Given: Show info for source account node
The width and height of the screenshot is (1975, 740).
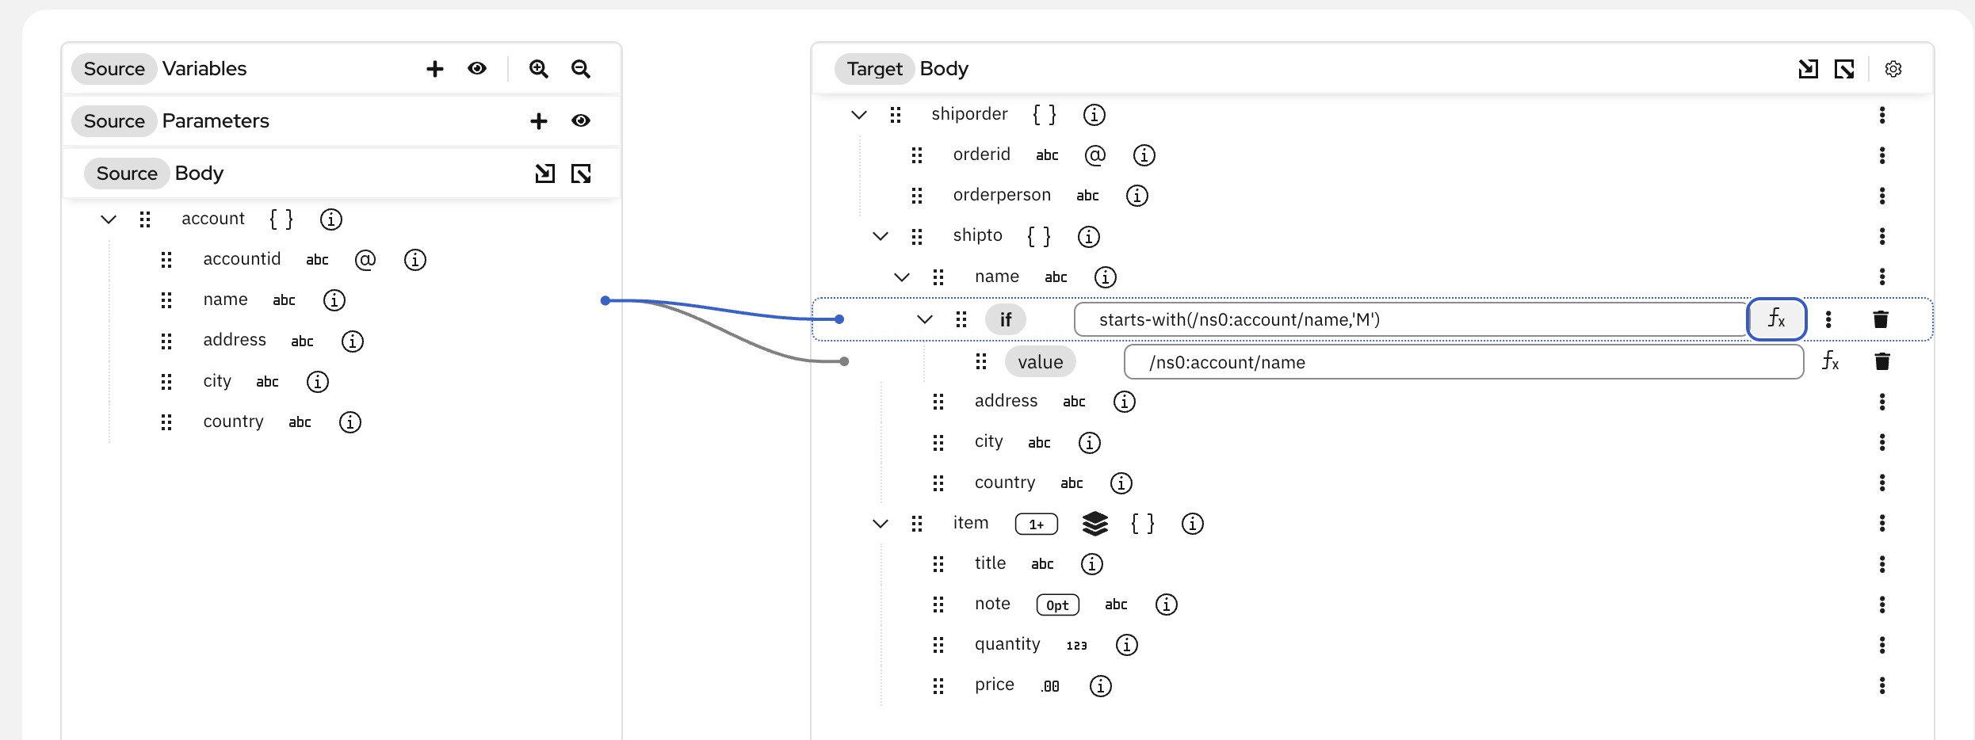Looking at the screenshot, I should (331, 219).
